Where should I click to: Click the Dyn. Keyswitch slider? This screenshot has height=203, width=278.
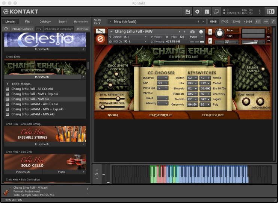(x=118, y=99)
